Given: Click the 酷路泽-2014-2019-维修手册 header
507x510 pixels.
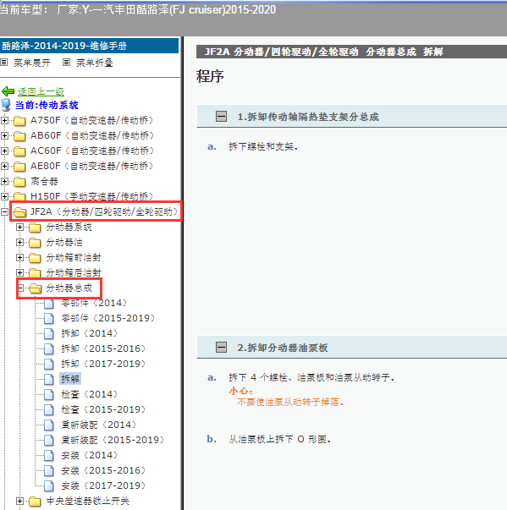Looking at the screenshot, I should 89,46.
